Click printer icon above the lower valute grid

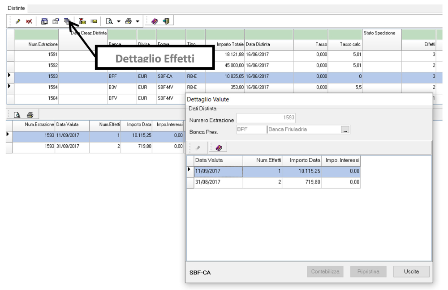tap(30, 114)
